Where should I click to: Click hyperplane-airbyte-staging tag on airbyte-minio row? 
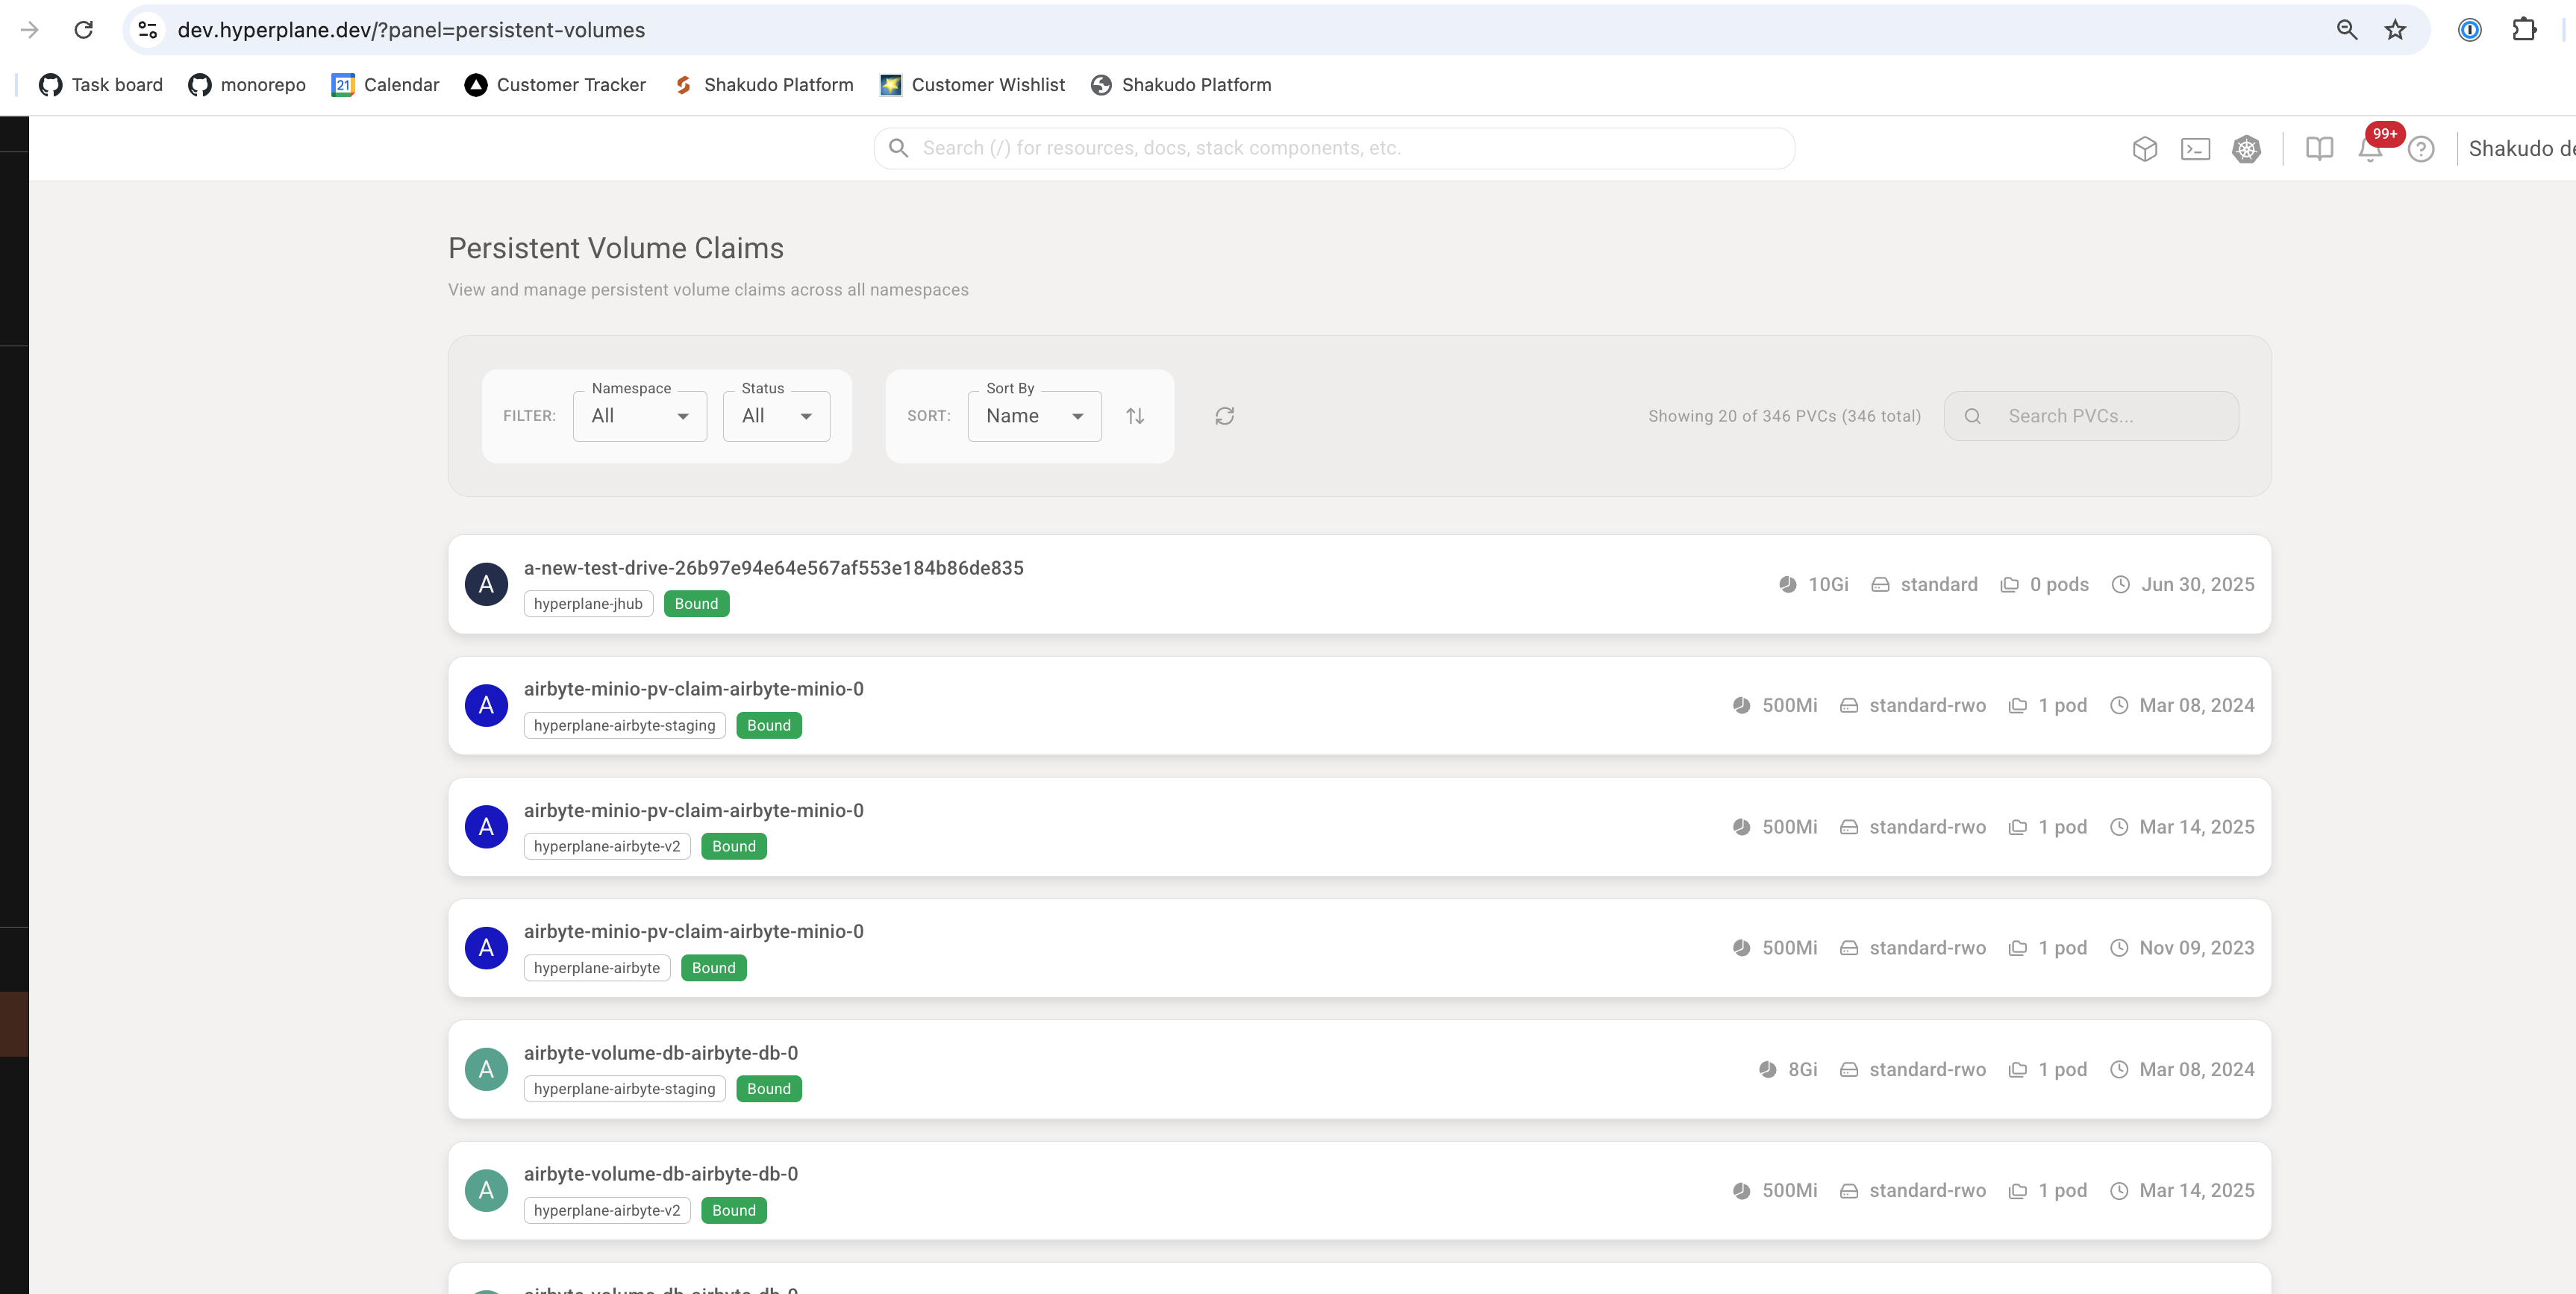pyautogui.click(x=624, y=726)
